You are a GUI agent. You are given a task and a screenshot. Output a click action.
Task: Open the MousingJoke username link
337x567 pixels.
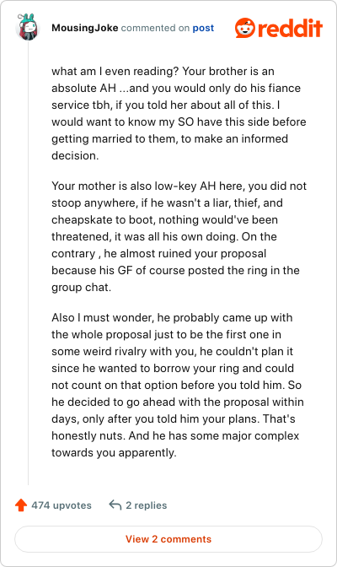(x=84, y=28)
